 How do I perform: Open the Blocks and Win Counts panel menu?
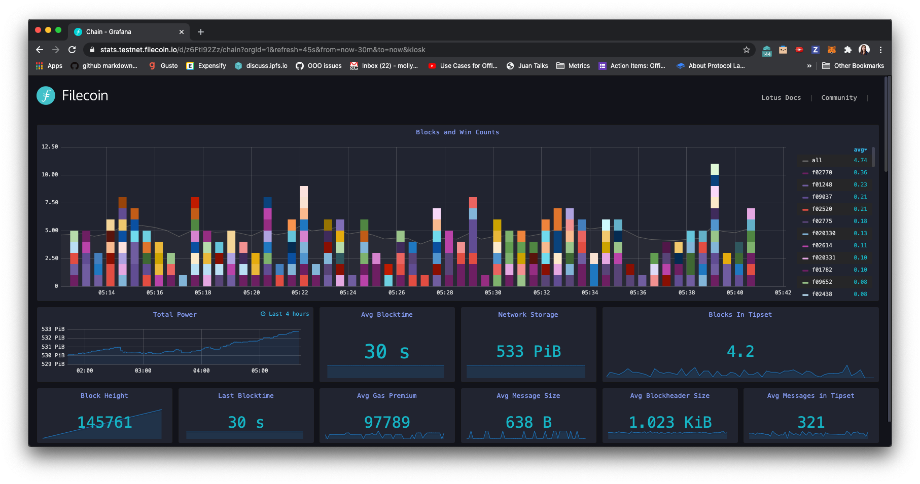tap(457, 132)
